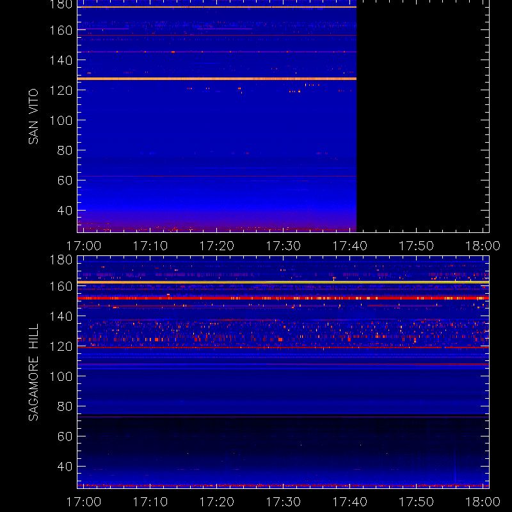Click the SAGAMORE HILL axis label

[x=33, y=372]
